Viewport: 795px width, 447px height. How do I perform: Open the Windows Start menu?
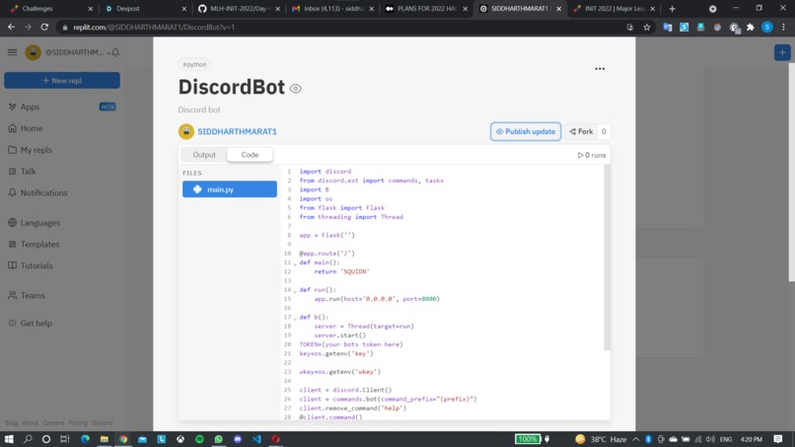pyautogui.click(x=9, y=439)
